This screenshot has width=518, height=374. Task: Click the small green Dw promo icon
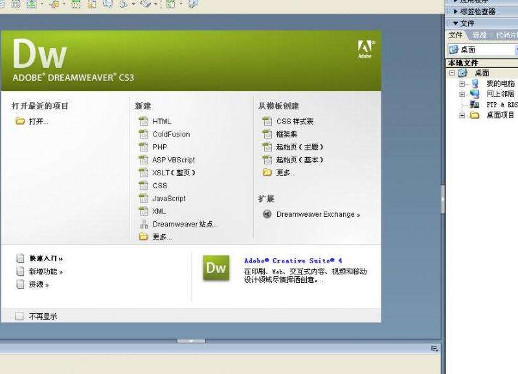pyautogui.click(x=216, y=268)
